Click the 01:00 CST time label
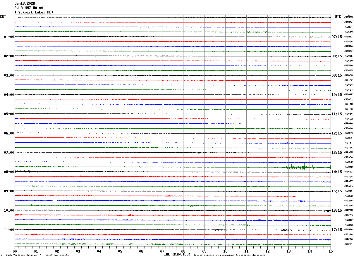 coord(9,37)
